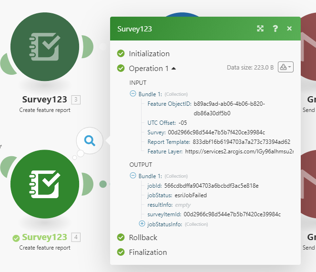Click the INPUT section heading
The image size is (316, 272).
point(138,83)
